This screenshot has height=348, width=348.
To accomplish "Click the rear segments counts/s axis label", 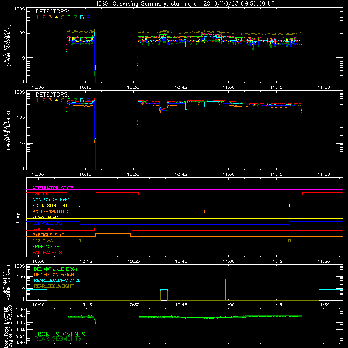I will click(x=7, y=130).
